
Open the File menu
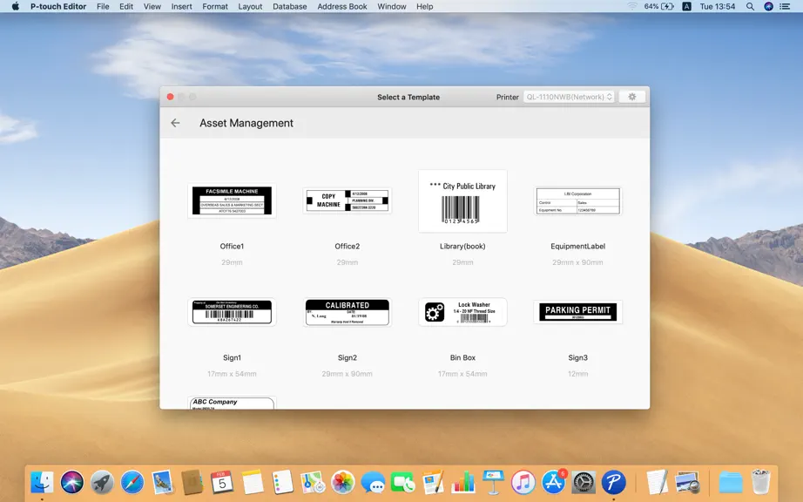tap(103, 7)
